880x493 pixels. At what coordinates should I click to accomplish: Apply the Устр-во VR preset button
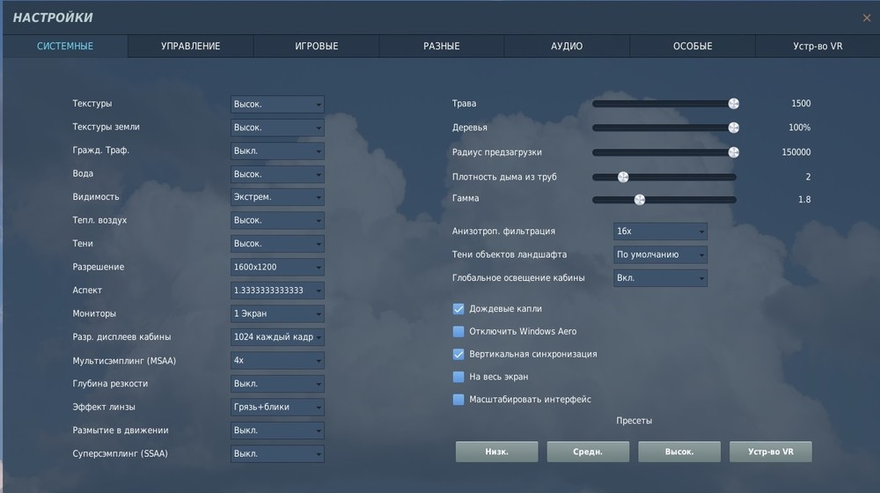(x=771, y=452)
